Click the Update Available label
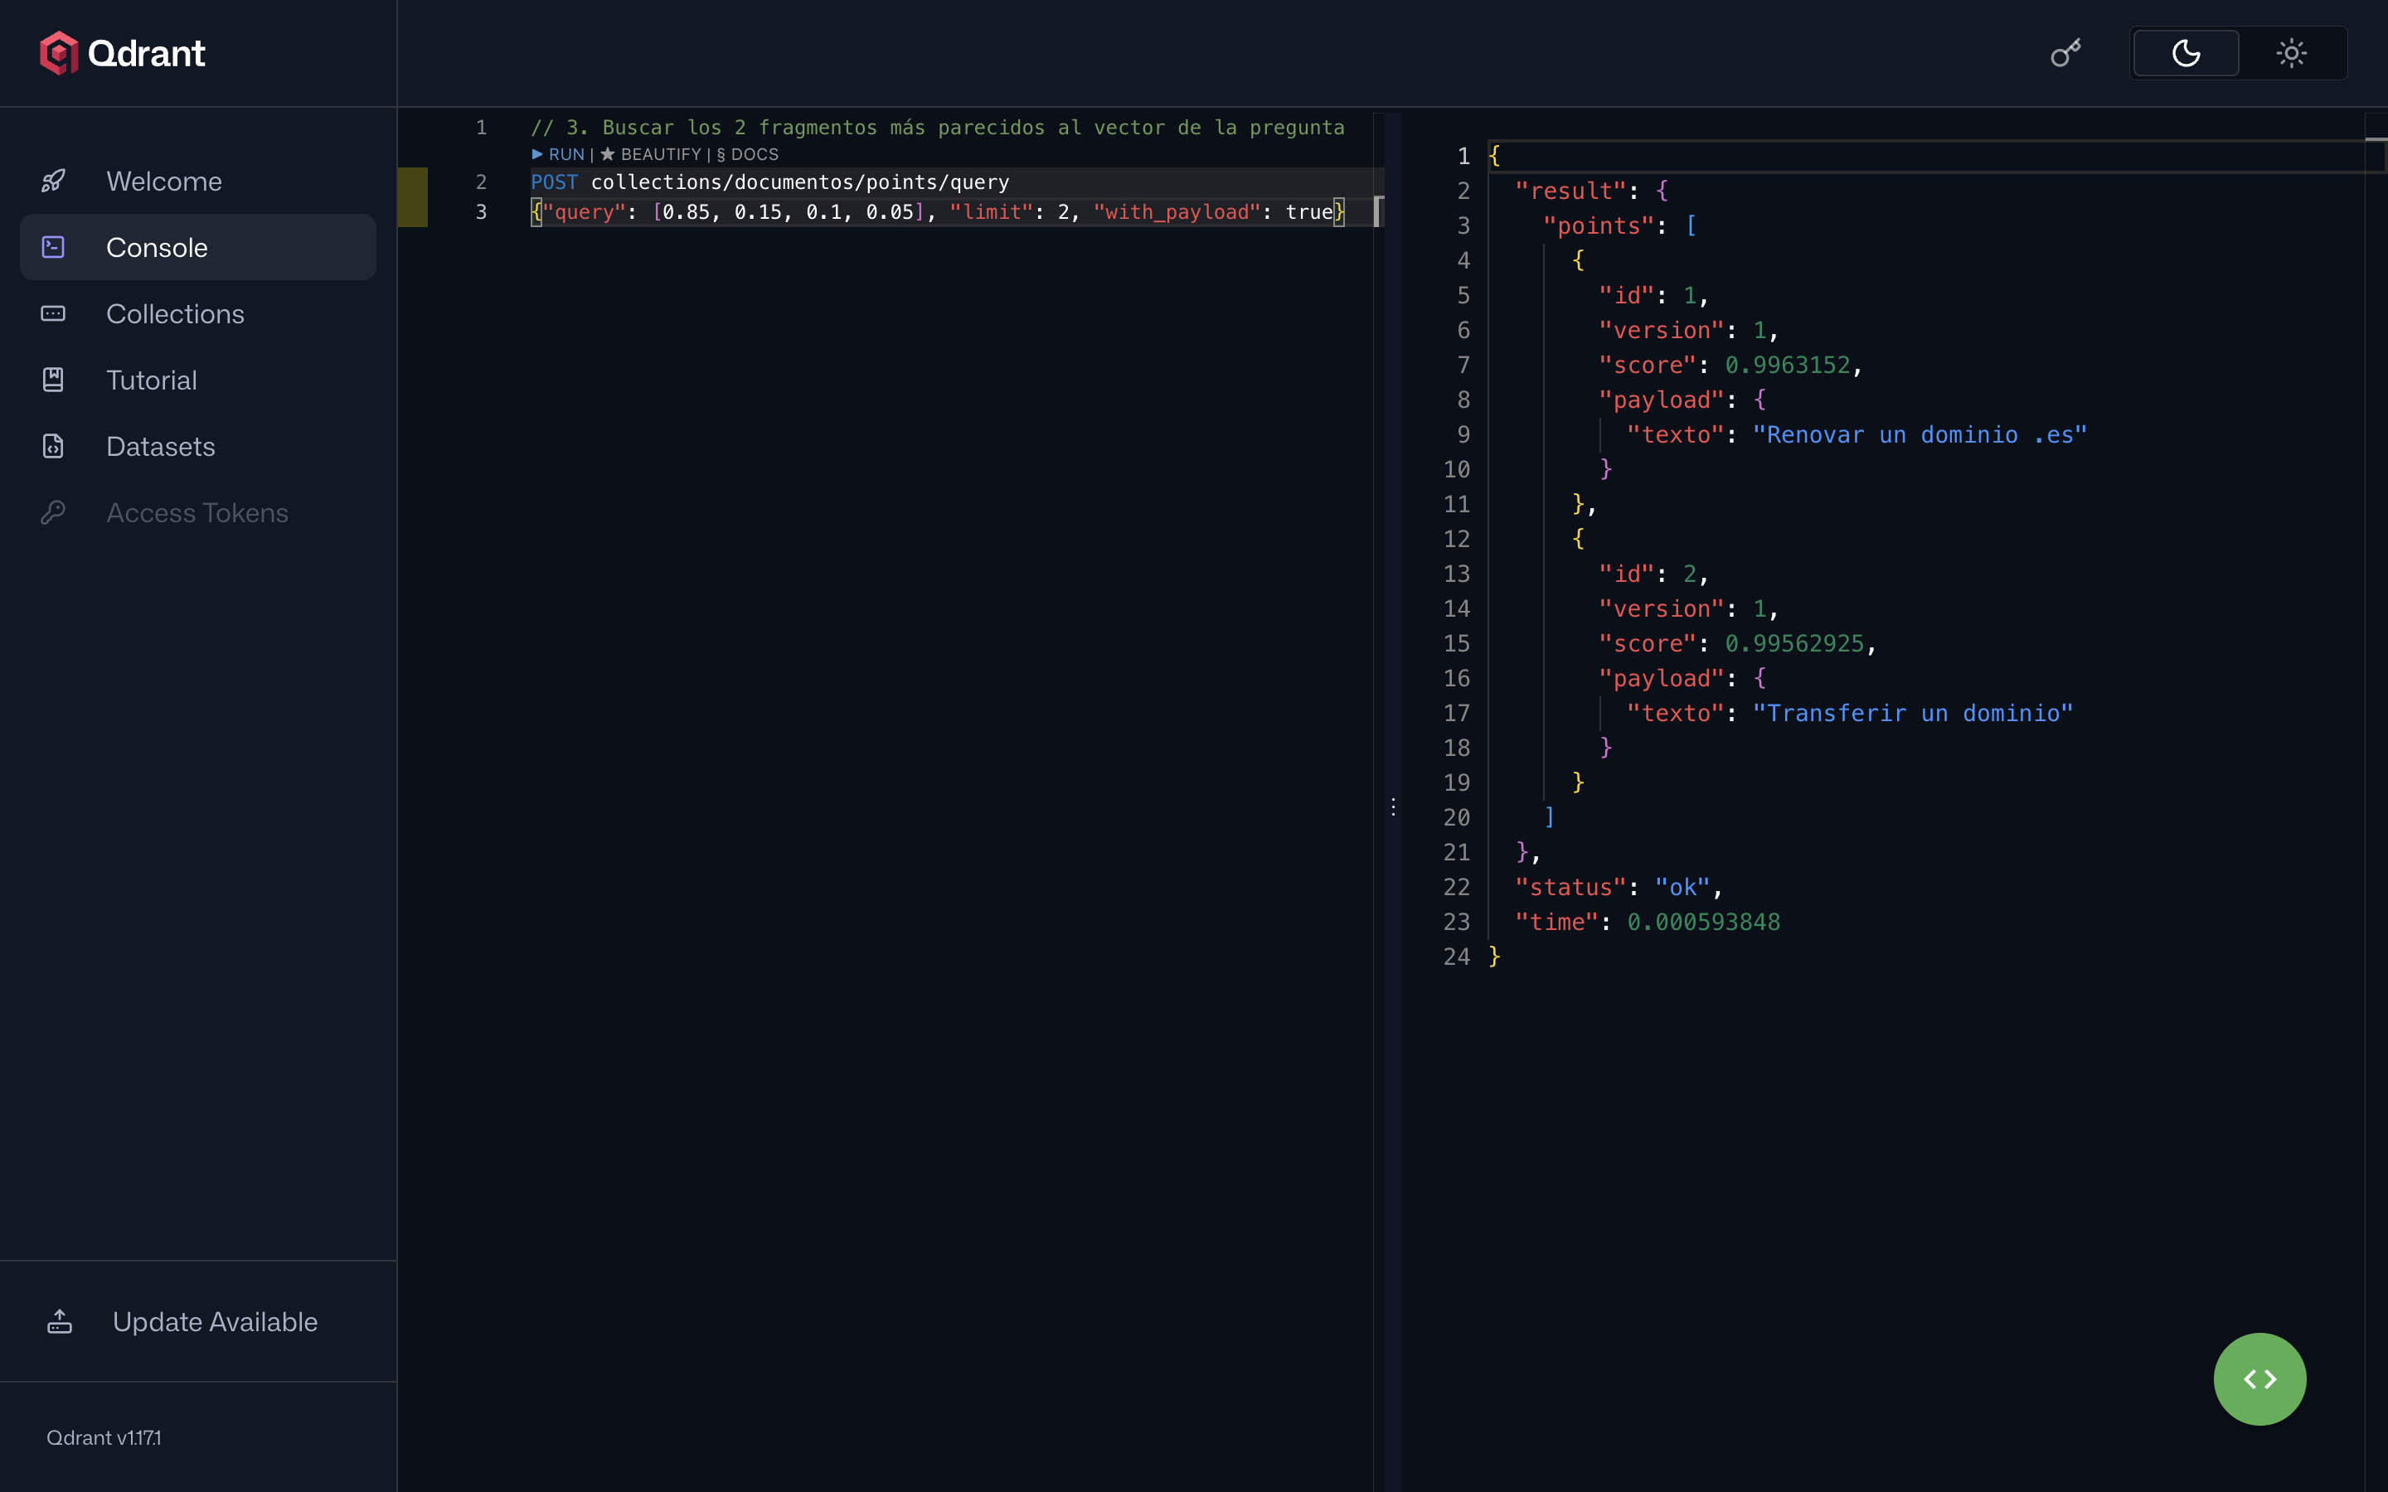 click(215, 1321)
